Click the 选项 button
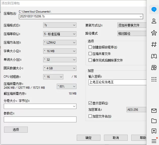This screenshot has height=145, width=159. tap(16, 130)
